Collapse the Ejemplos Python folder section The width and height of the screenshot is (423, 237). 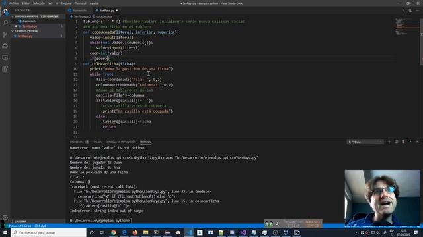38,31
